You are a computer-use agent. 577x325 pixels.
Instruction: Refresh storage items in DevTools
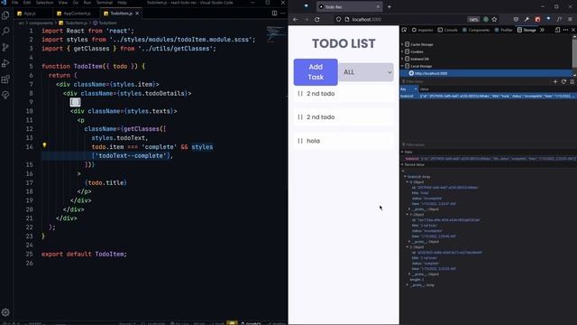click(x=563, y=82)
